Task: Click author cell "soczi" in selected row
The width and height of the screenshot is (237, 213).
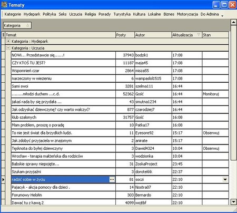Action: 153,179
